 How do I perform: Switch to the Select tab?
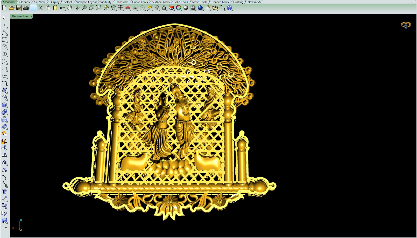coord(68,2)
